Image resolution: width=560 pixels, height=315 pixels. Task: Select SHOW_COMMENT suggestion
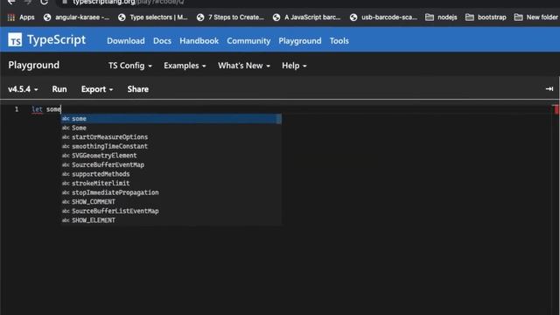point(171,202)
